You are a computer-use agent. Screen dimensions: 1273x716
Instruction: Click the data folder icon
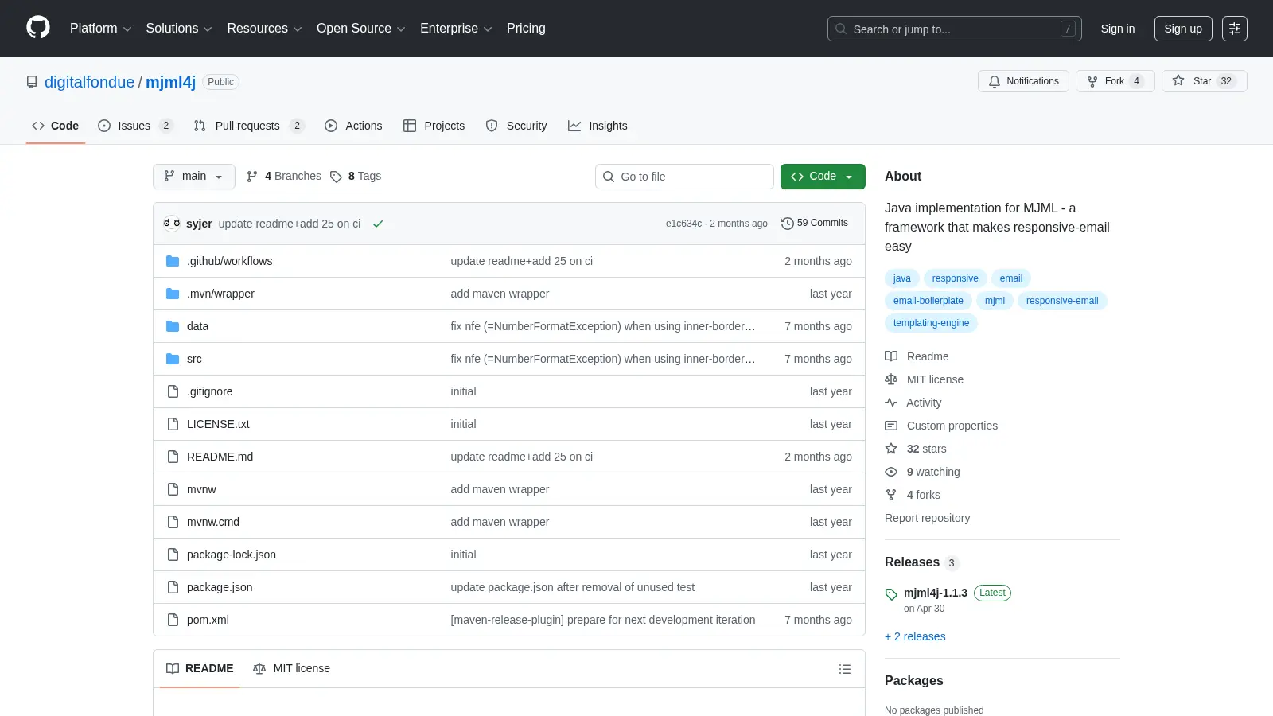pos(173,326)
